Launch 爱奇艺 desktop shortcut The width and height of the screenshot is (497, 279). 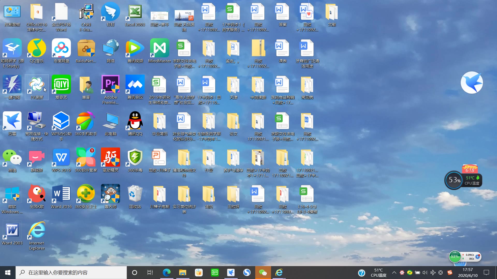(x=61, y=88)
